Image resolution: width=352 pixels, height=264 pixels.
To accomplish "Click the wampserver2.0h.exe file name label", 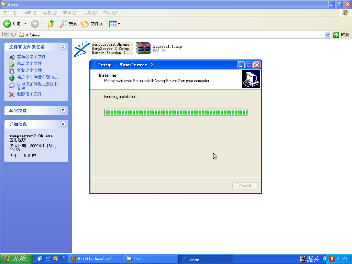I will 110,44.
